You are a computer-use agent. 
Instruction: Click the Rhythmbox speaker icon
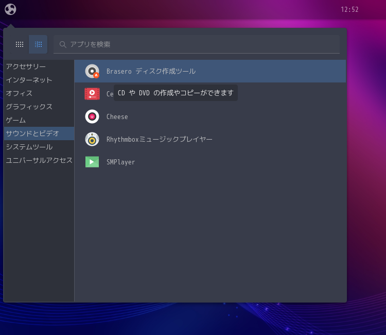[x=92, y=139]
